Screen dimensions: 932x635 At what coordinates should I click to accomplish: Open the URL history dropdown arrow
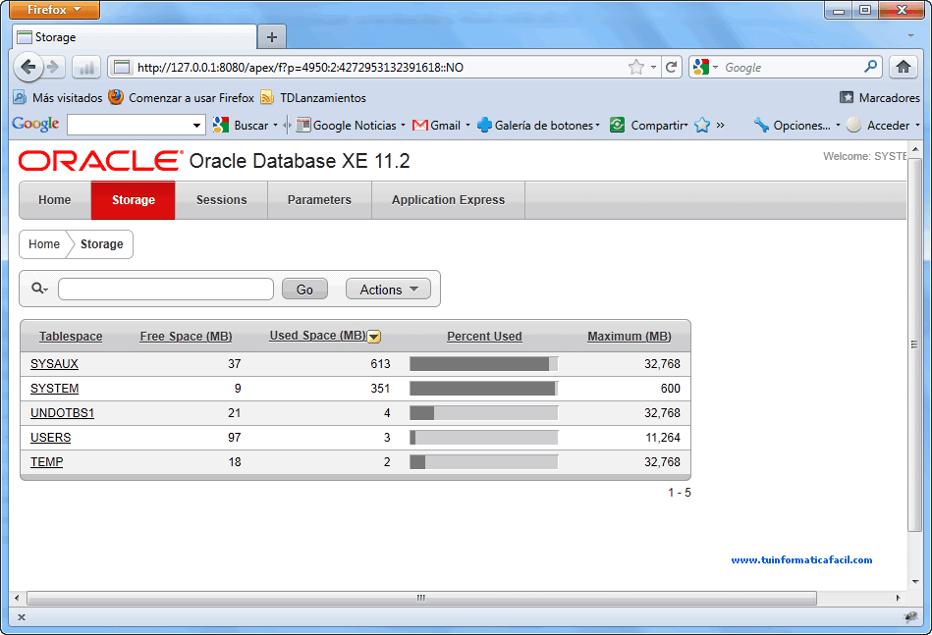(653, 67)
